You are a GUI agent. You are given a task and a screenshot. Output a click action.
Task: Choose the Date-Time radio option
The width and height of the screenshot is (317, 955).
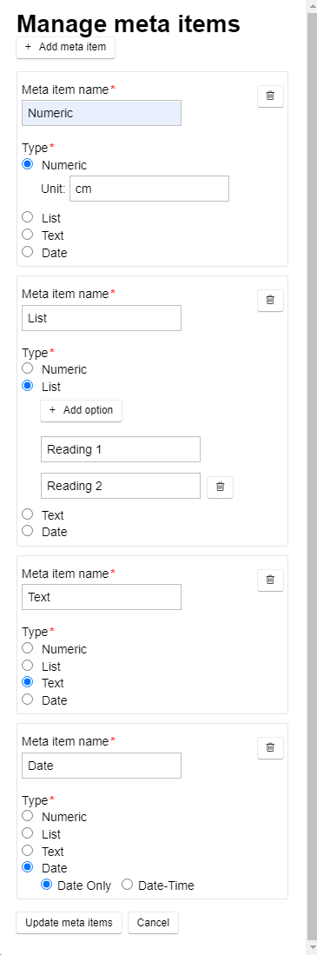click(127, 885)
